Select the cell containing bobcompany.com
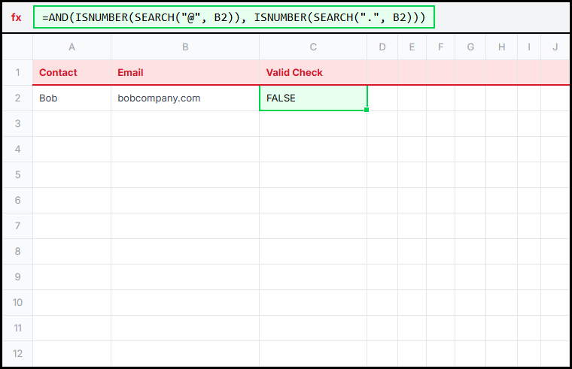This screenshot has height=369, width=572. (184, 98)
